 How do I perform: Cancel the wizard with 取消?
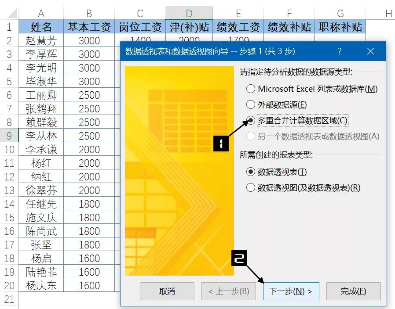point(167,291)
